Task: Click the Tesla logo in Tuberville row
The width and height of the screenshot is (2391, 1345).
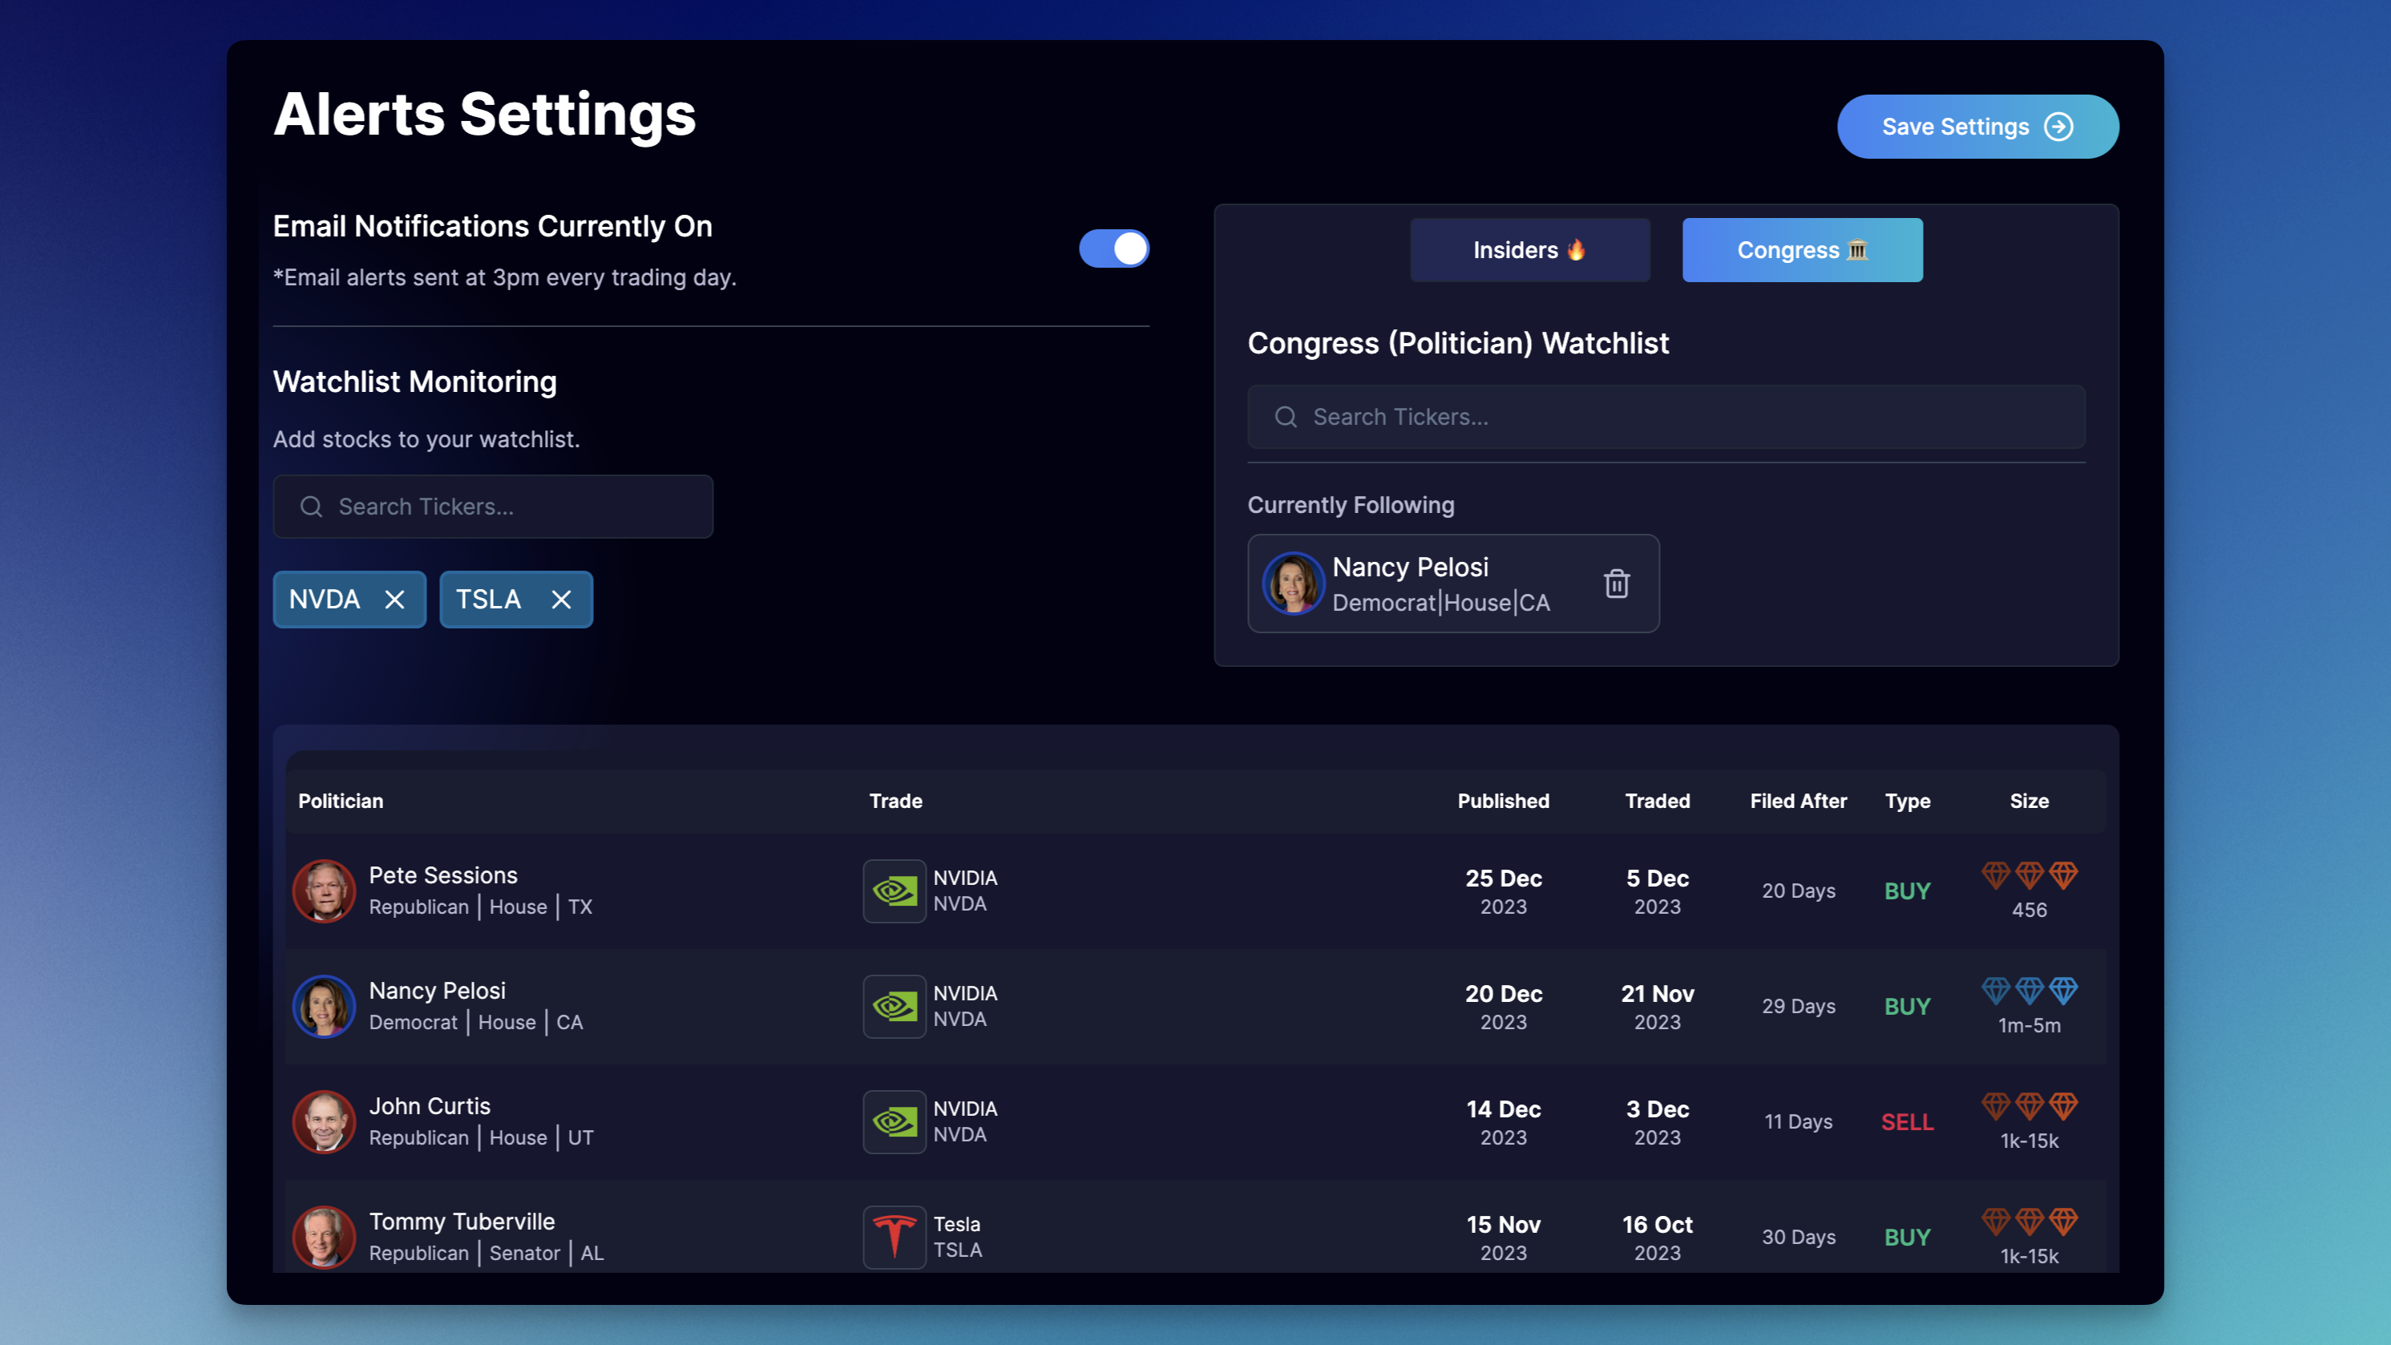Action: tap(894, 1237)
